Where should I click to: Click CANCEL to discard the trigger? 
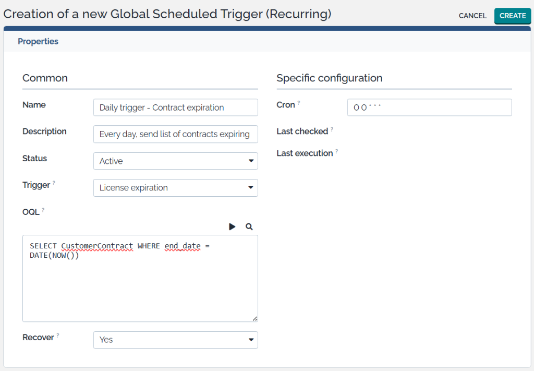coord(472,16)
